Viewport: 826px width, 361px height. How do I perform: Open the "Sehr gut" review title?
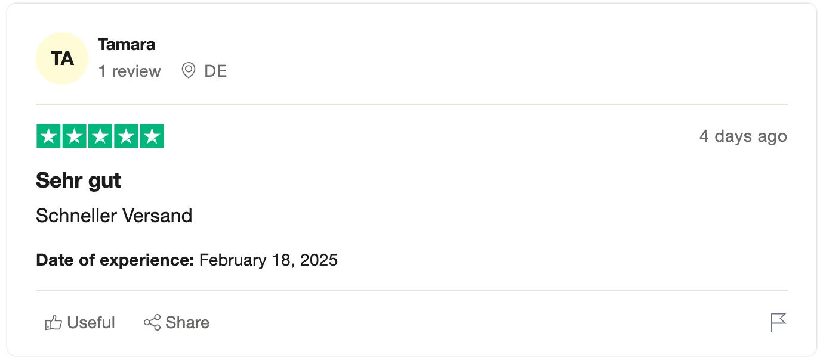point(78,180)
